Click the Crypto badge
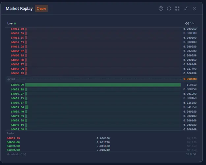Viewport: 206px width, 165px height. (41, 9)
